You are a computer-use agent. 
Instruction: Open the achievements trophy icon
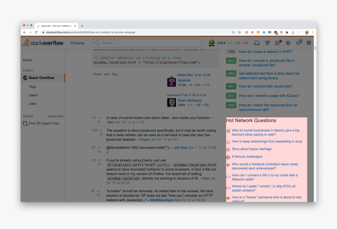tap(267, 43)
